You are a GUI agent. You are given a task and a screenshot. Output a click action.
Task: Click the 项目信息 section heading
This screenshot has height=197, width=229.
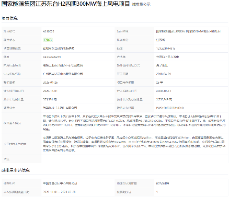click(x=9, y=18)
